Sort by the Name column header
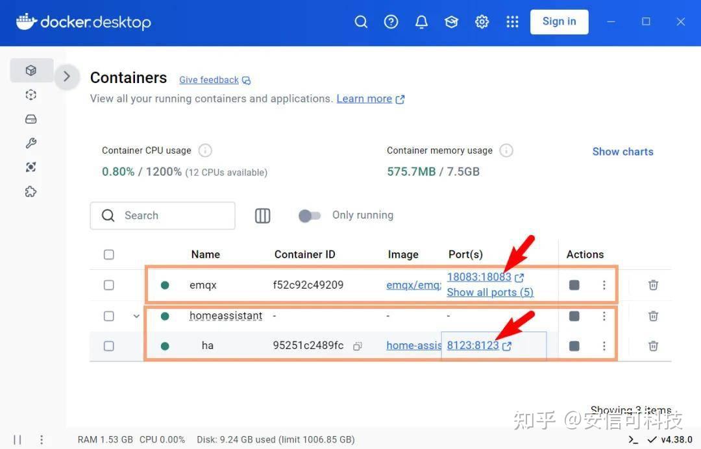 click(206, 254)
